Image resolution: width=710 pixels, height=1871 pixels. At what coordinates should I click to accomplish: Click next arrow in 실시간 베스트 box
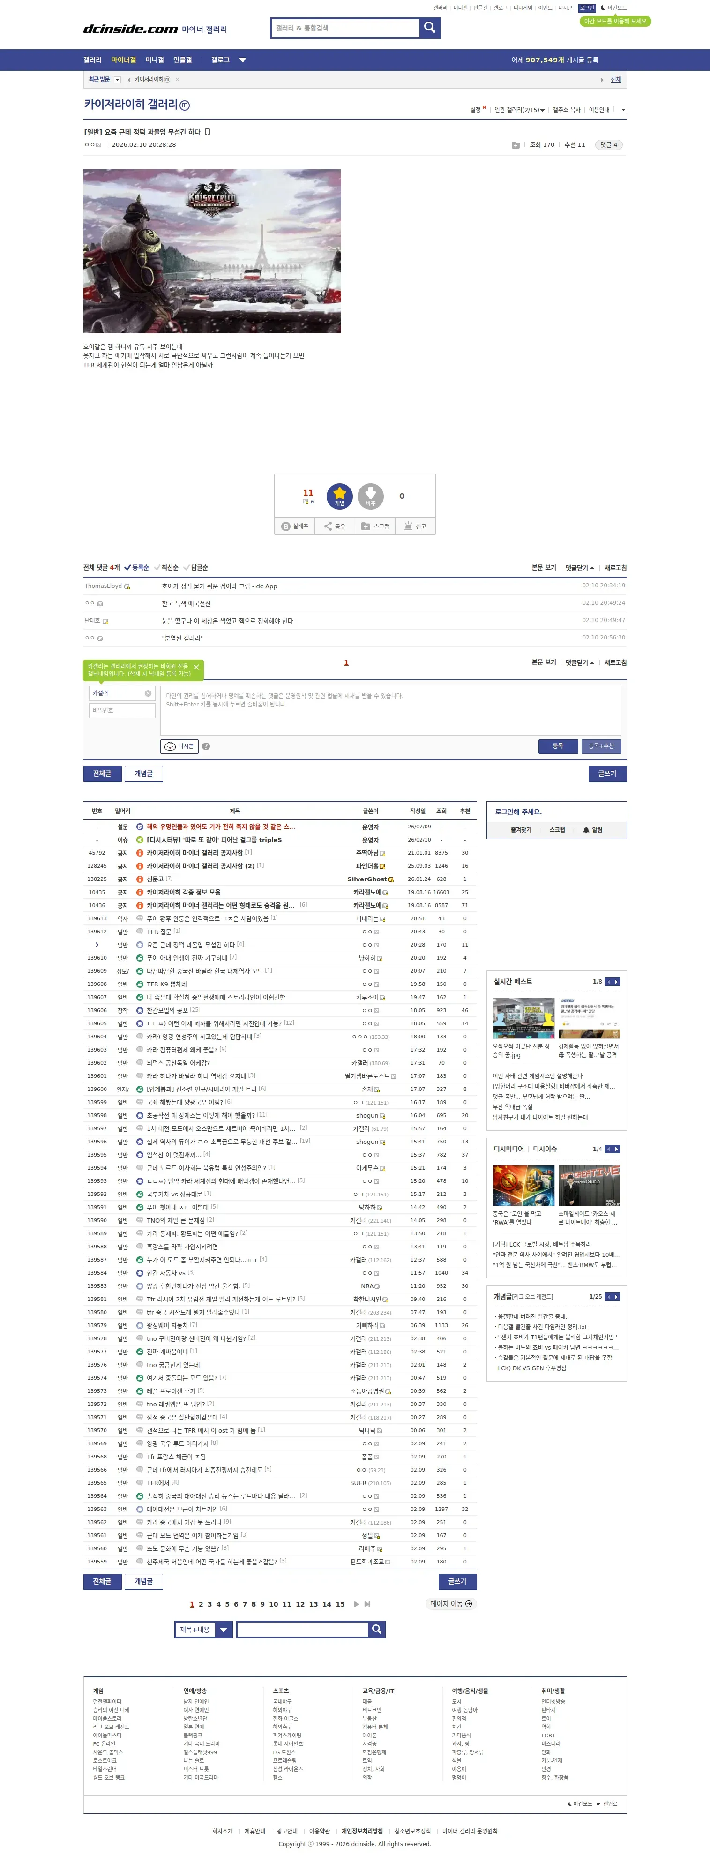click(617, 982)
